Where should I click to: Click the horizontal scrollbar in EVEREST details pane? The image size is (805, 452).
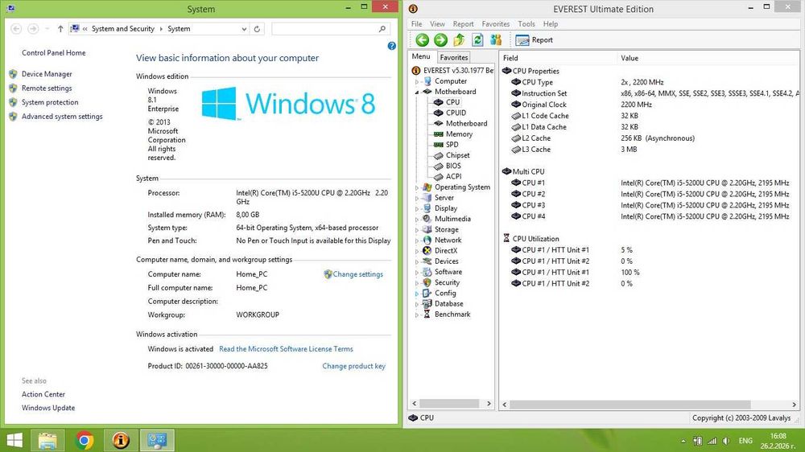(630, 405)
